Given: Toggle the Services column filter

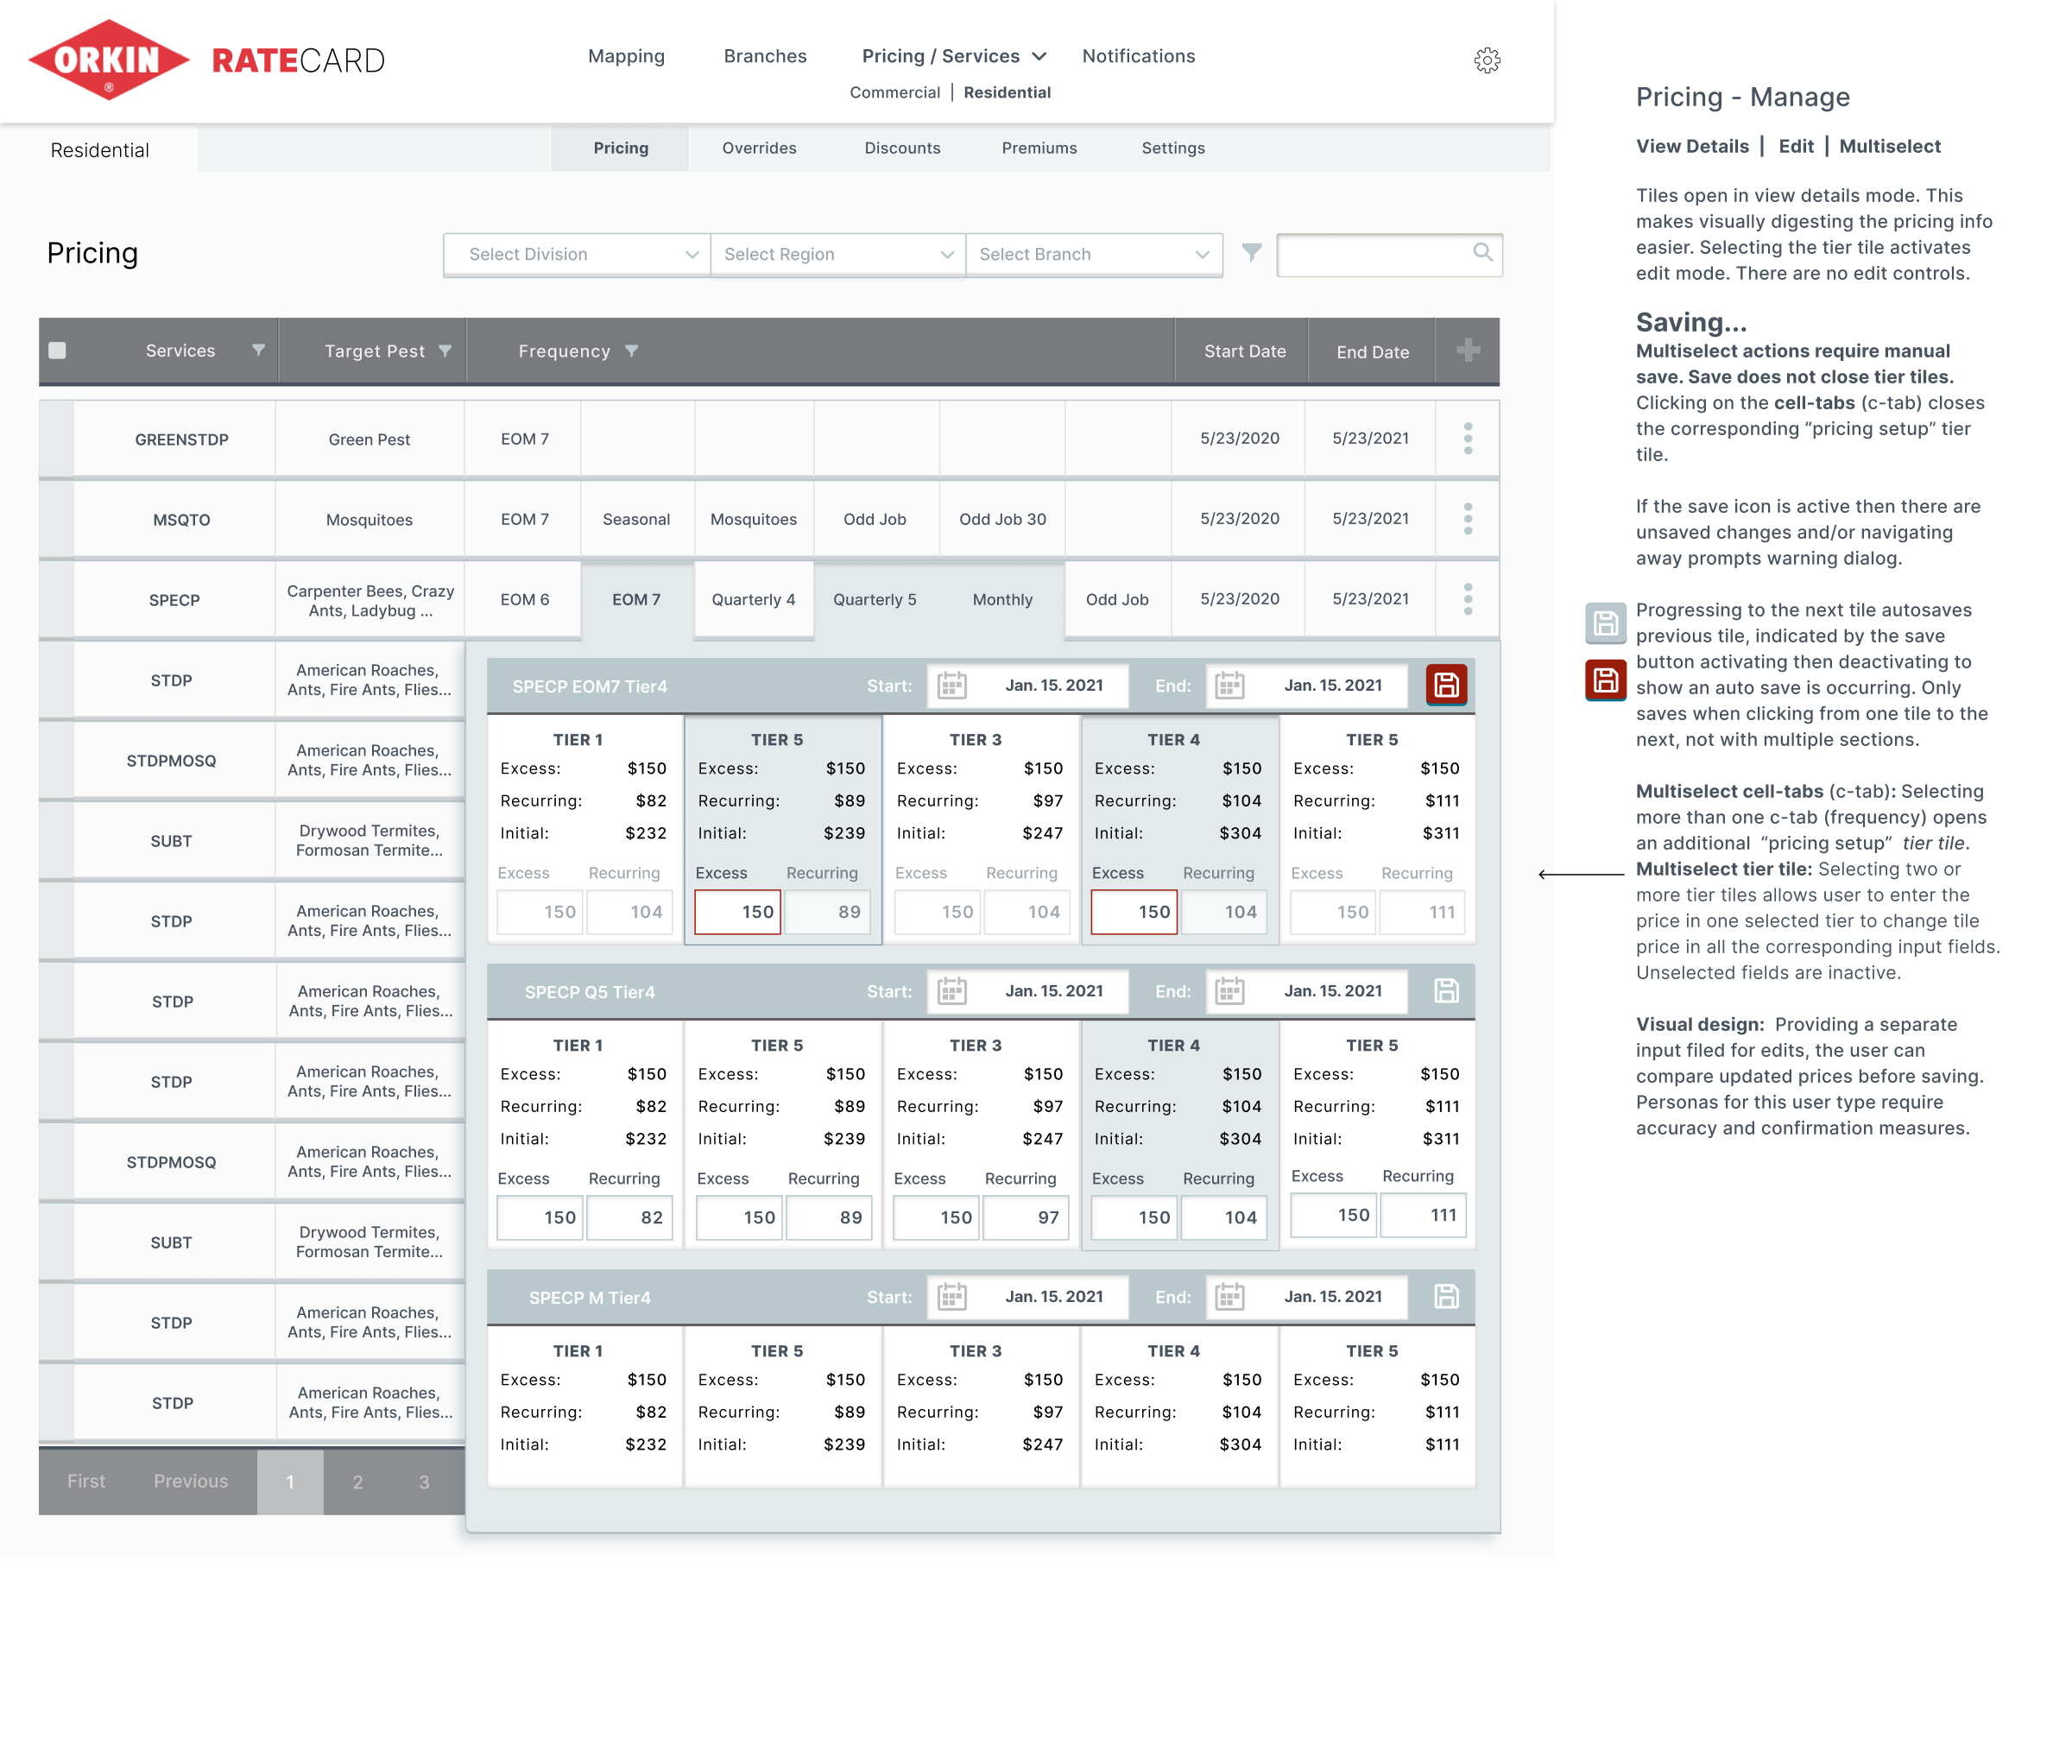Looking at the screenshot, I should pyautogui.click(x=258, y=351).
